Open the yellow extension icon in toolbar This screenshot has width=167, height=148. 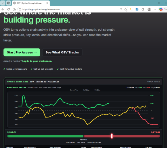tap(131, 10)
